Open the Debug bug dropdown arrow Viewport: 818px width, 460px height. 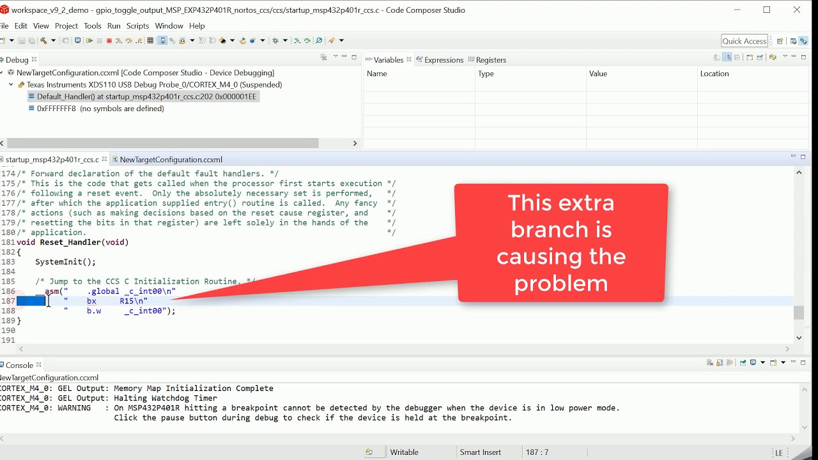(285, 40)
